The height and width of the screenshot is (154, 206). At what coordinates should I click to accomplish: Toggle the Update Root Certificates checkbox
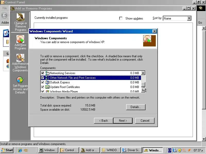pyautogui.click(x=42, y=87)
